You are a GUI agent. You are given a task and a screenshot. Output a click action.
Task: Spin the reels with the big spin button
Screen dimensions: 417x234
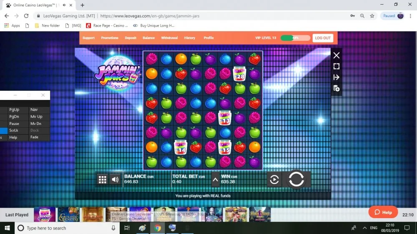(x=296, y=179)
